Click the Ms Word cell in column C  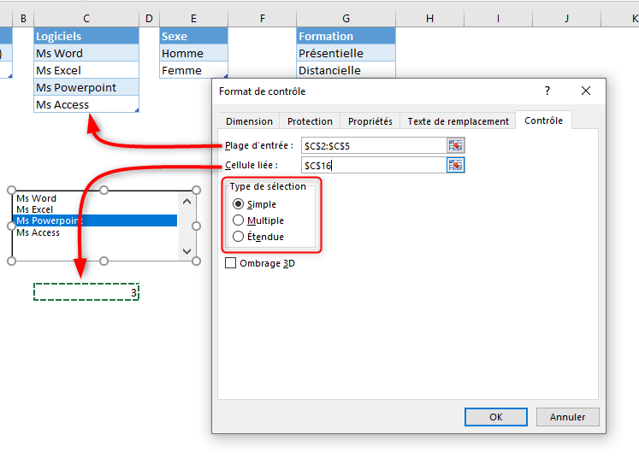click(x=86, y=53)
